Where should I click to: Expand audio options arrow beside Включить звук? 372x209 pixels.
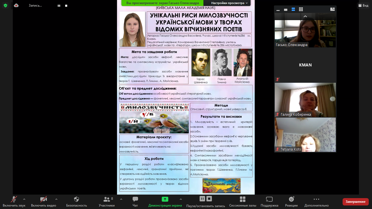point(24,199)
